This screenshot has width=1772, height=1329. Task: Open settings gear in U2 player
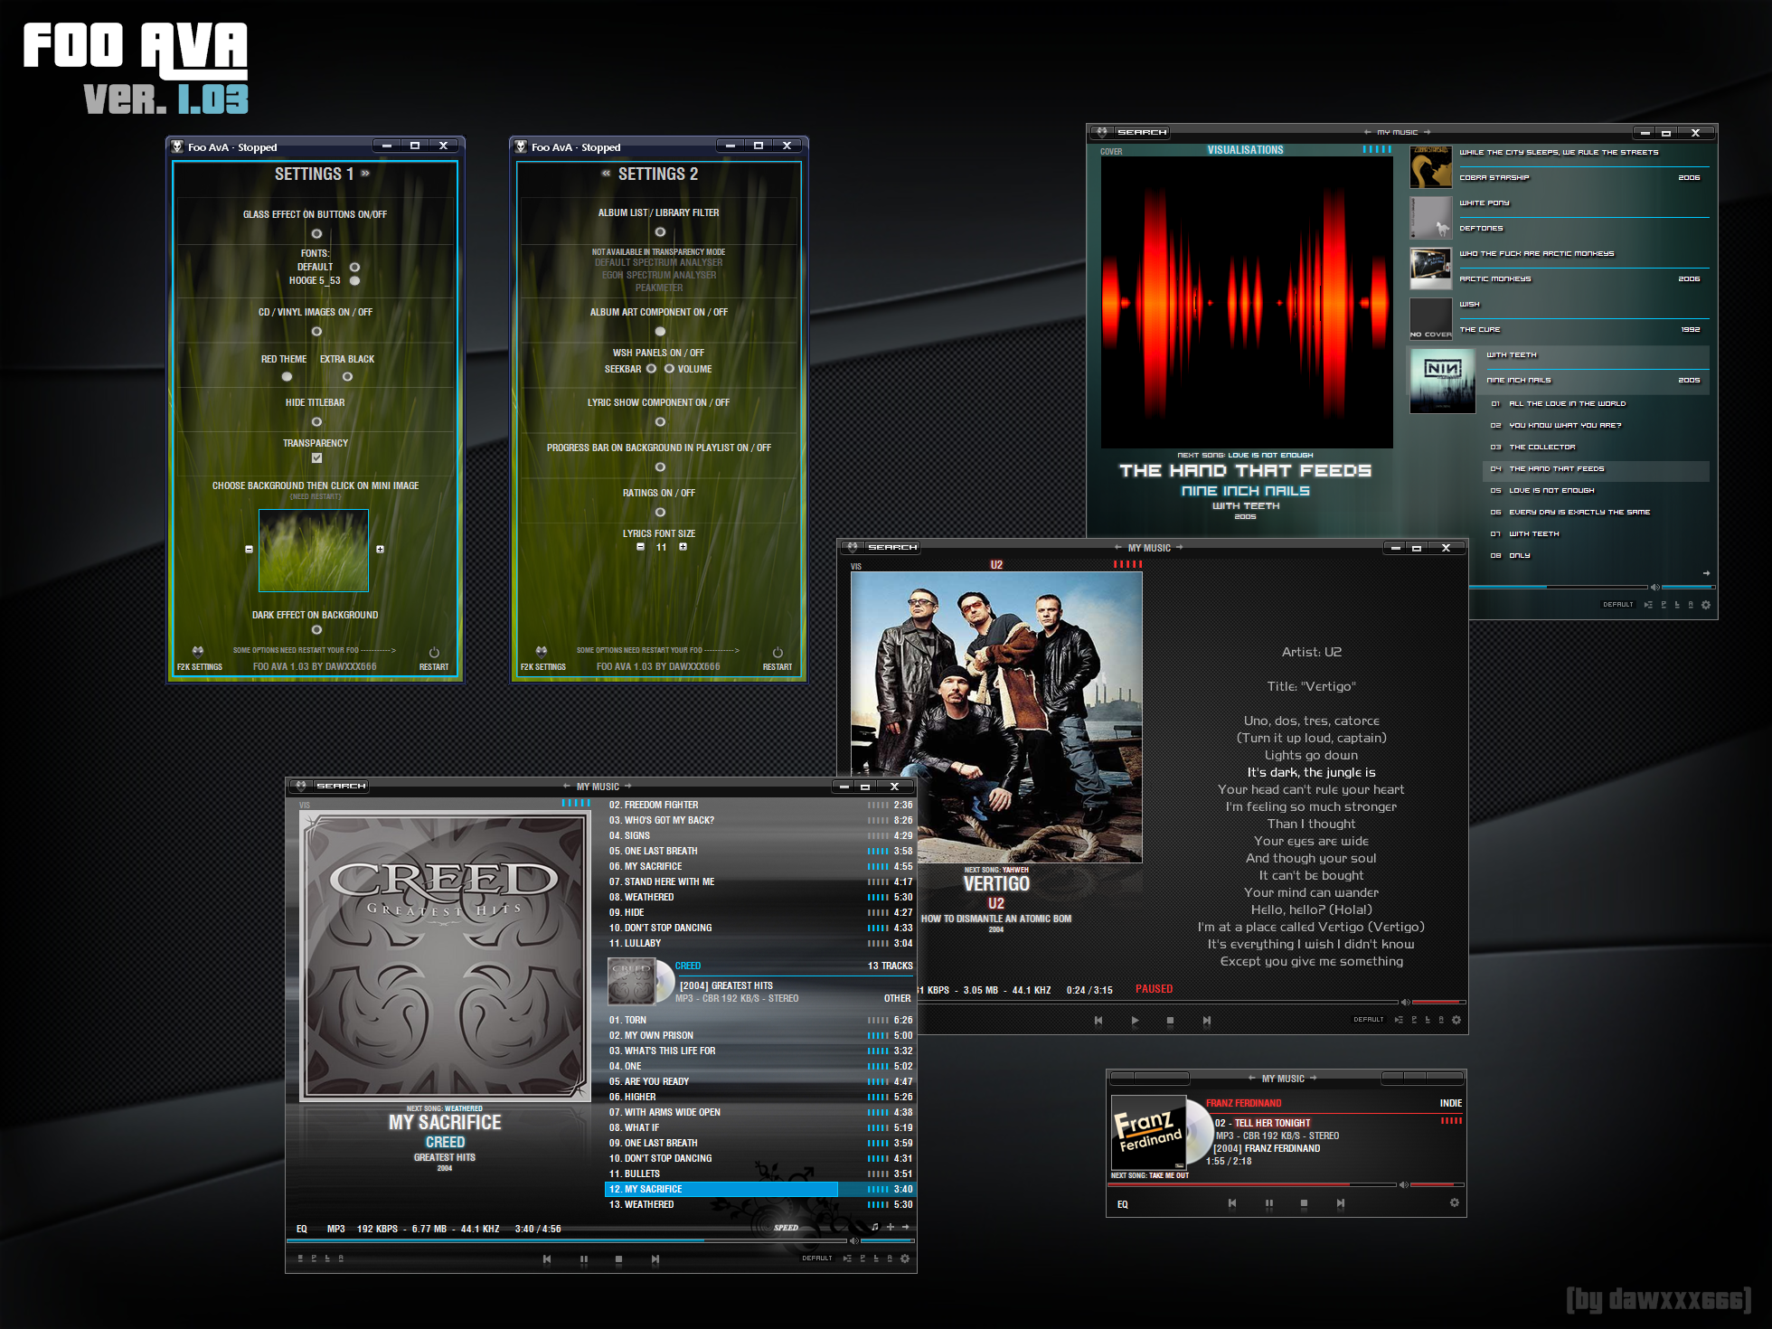(x=1456, y=1020)
